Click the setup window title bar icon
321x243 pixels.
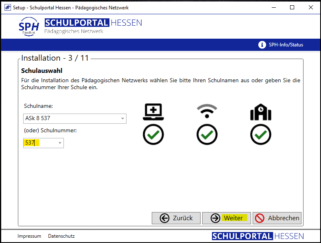coord(8,8)
